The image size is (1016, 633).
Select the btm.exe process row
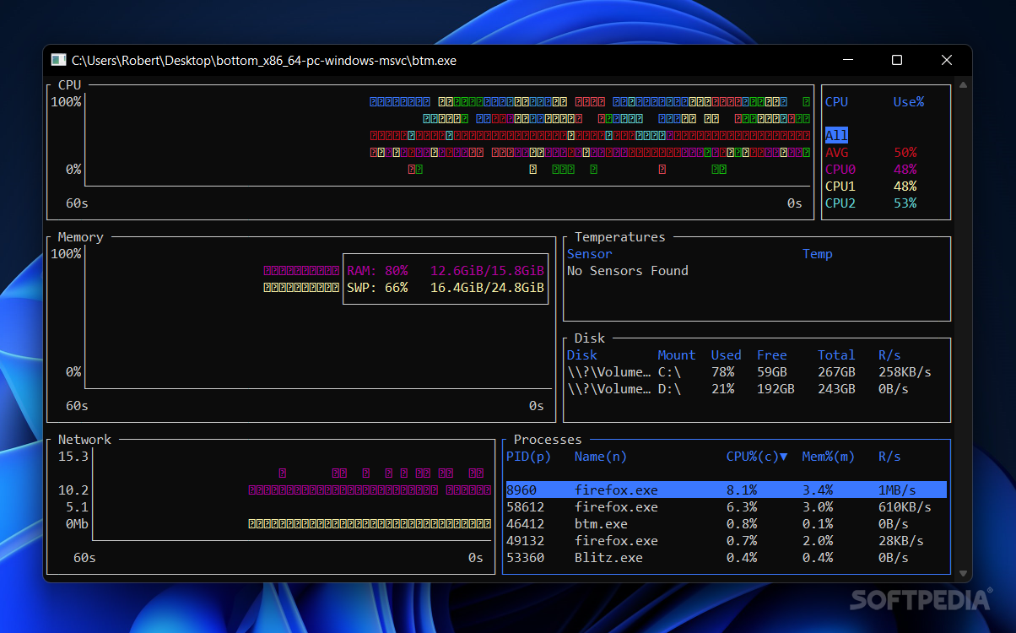point(726,524)
